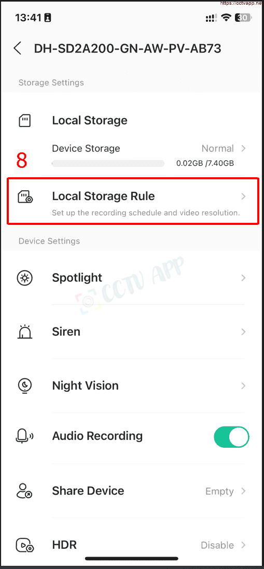Open HDR setting showing Disable
The height and width of the screenshot is (569, 264).
[132, 545]
